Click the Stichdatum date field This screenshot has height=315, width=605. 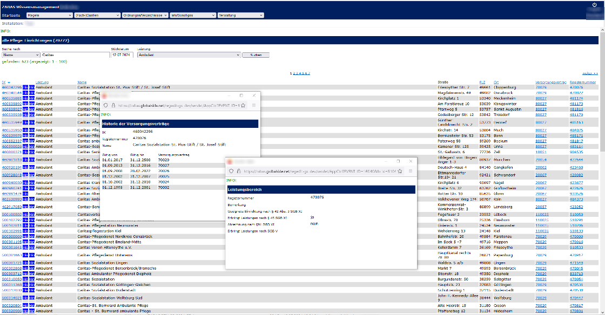click(x=122, y=55)
